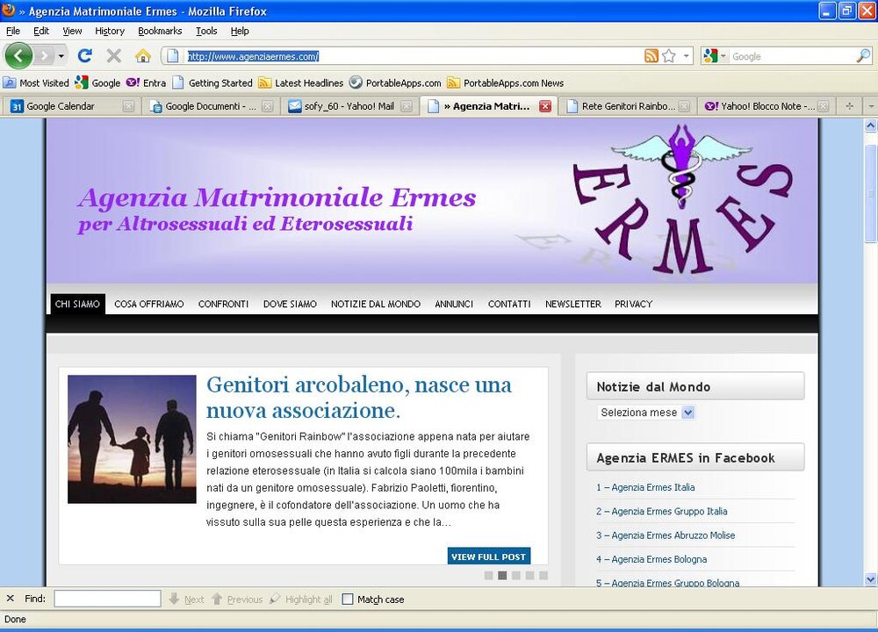Image resolution: width=878 pixels, height=632 pixels.
Task: Click the search magnifier icon
Action: (863, 56)
